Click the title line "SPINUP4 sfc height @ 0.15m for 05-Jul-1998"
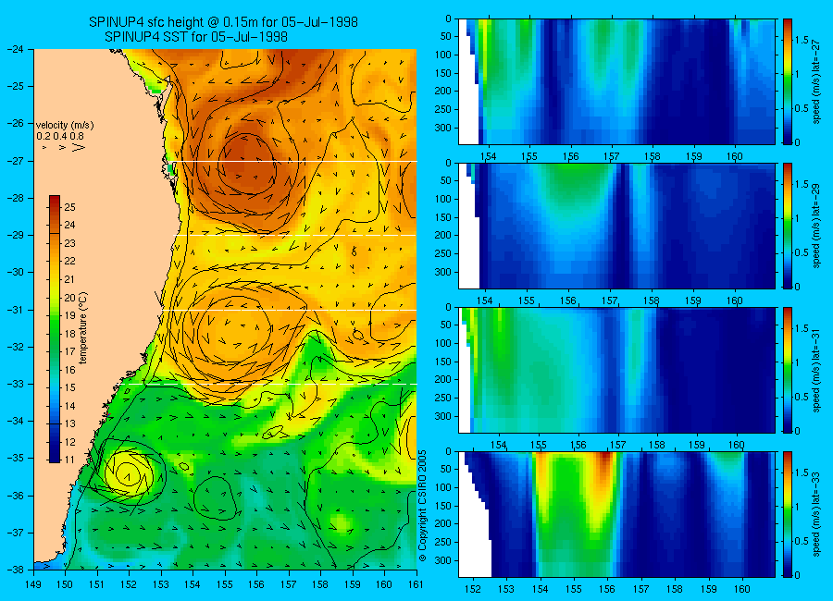Image resolution: width=833 pixels, height=601 pixels. 223,22
